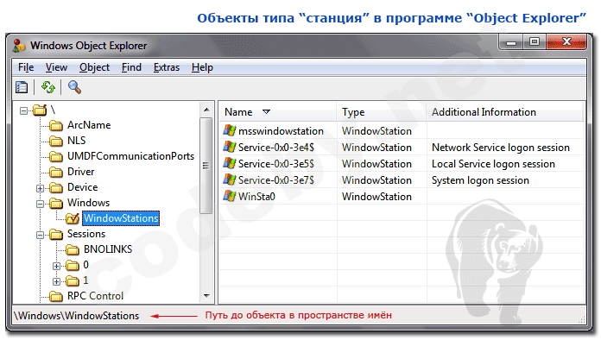Select the Service-0x0-3e7$ name

(276, 180)
